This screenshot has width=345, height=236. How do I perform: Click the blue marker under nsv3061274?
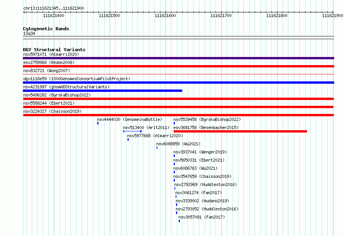click(x=176, y=196)
